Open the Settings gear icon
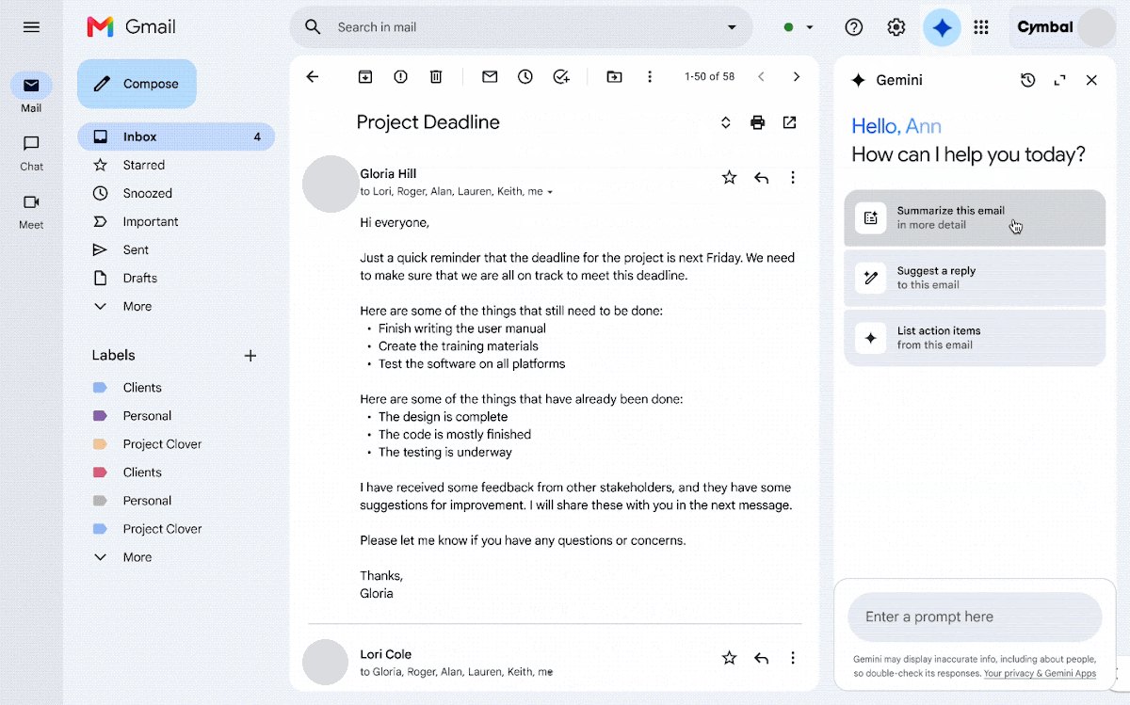The width and height of the screenshot is (1130, 705). tap(896, 27)
